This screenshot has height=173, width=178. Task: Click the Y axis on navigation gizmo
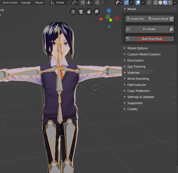click(107, 17)
